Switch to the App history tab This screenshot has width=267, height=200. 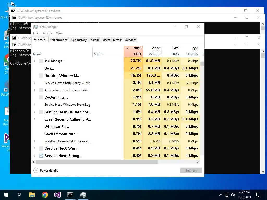78,40
